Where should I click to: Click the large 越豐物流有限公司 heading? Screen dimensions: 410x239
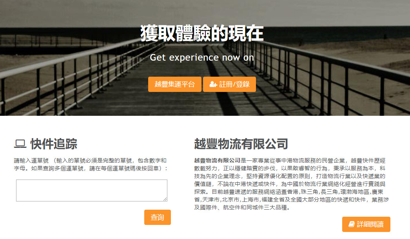(x=241, y=144)
